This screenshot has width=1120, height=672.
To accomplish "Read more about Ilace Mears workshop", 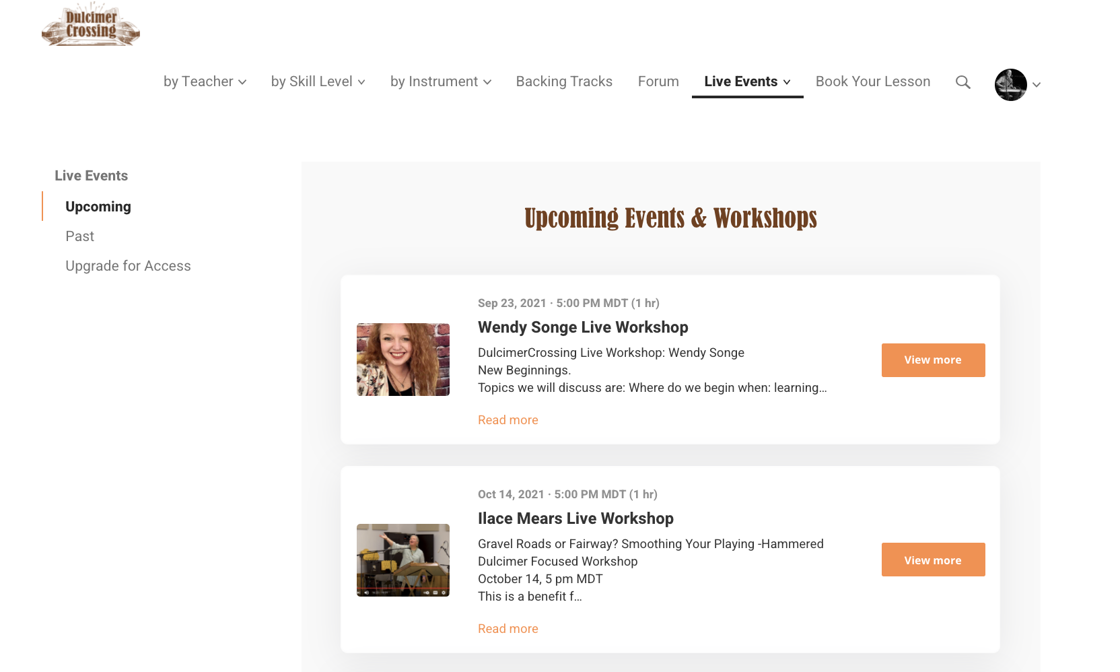I will click(x=508, y=629).
